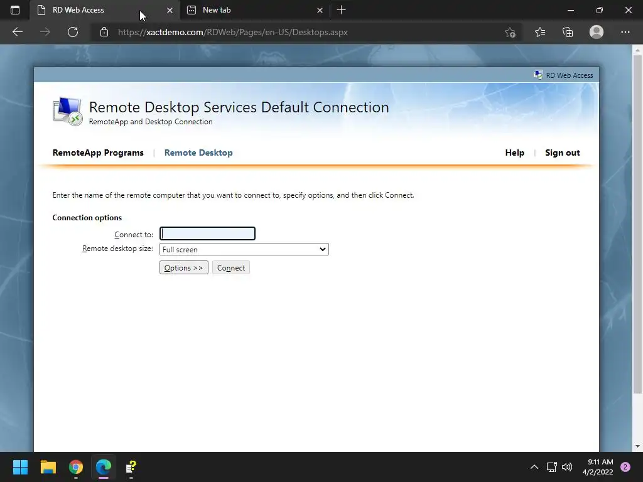
Task: Click the Remote Desktop Services computer icon
Action: 68,111
